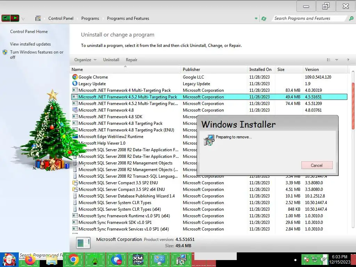Go to Programs breadcrumb
Viewport: 356px width, 267px height.
tap(90, 18)
